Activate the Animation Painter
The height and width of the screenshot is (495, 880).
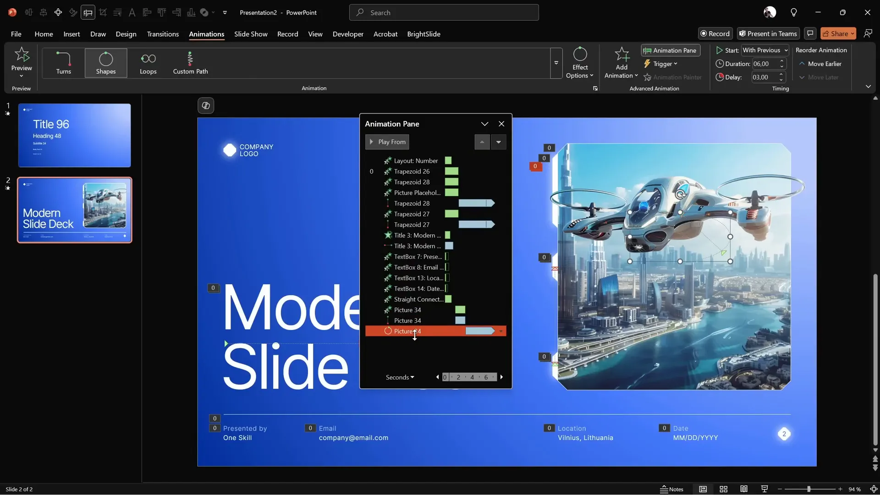point(673,77)
